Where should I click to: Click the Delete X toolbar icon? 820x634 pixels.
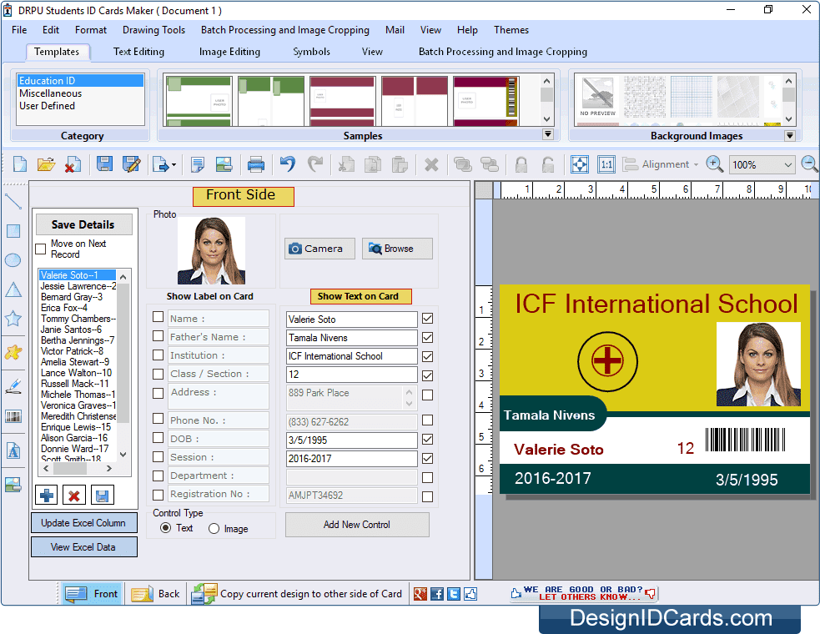(x=431, y=165)
